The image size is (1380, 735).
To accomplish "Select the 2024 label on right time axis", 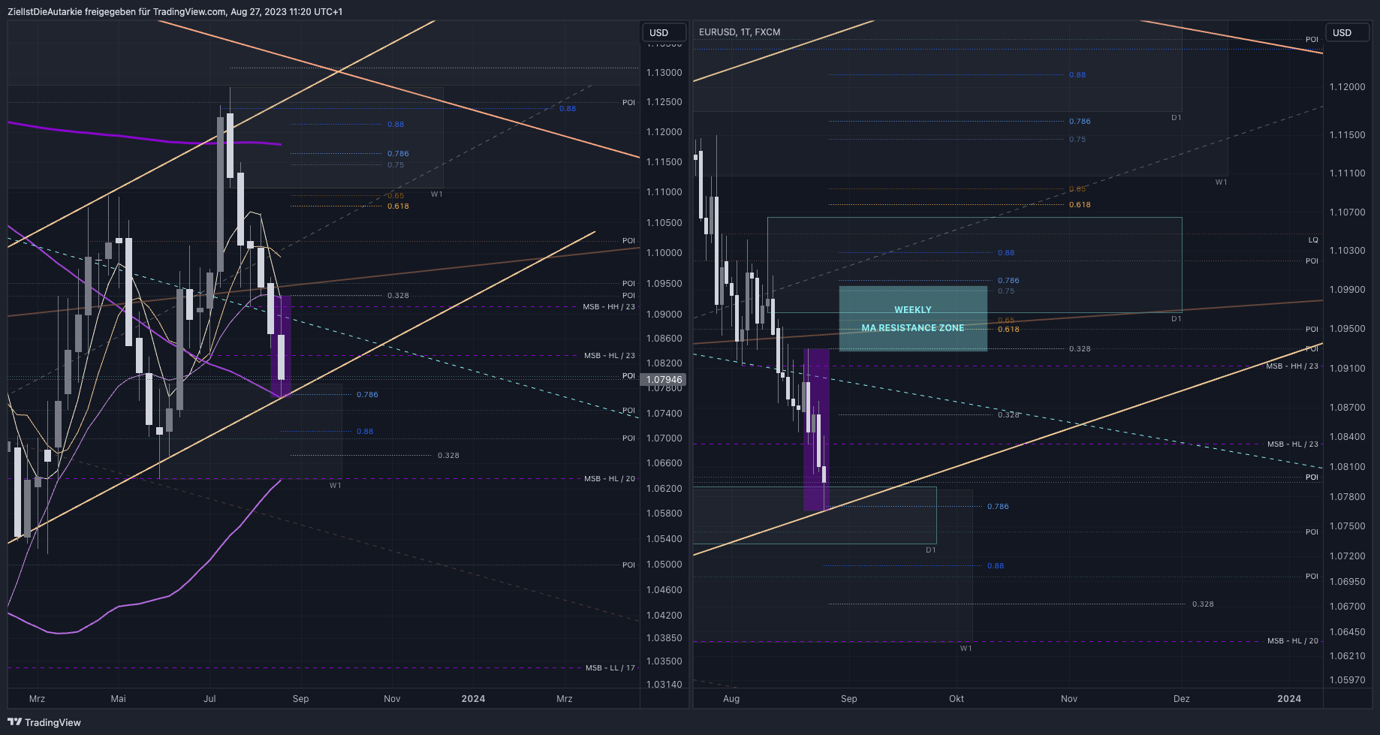I will (1289, 698).
